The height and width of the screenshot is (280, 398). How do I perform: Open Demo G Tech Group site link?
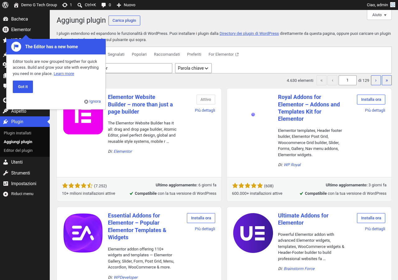pos(35,5)
